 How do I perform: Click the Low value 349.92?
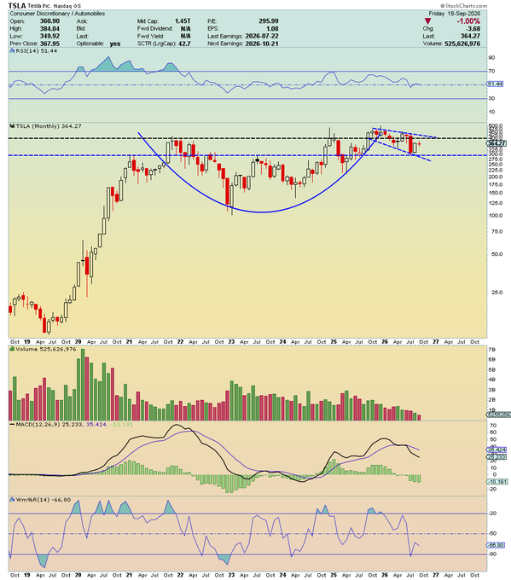pos(49,36)
